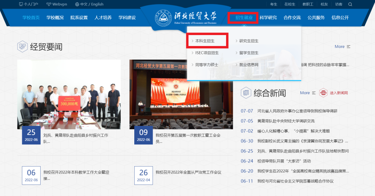The image size is (375, 196).
Task: Select 就业信息网 in dropdown
Action: pyautogui.click(x=249, y=65)
